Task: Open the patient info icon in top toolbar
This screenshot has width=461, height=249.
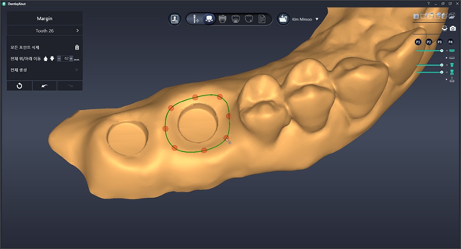Action: (174, 19)
